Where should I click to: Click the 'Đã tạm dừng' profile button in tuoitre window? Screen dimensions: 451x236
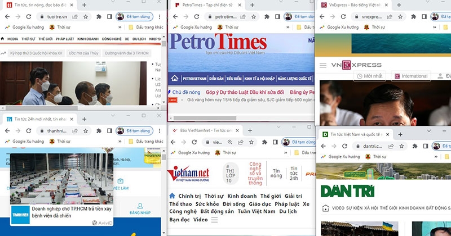[135, 17]
